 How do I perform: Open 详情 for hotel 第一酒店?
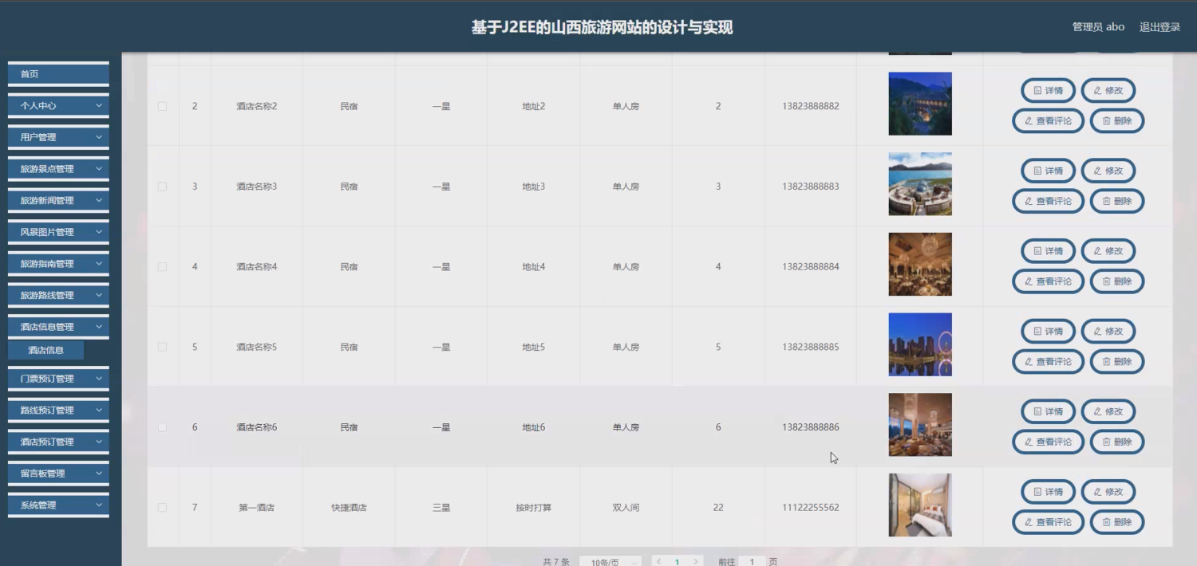(x=1048, y=492)
